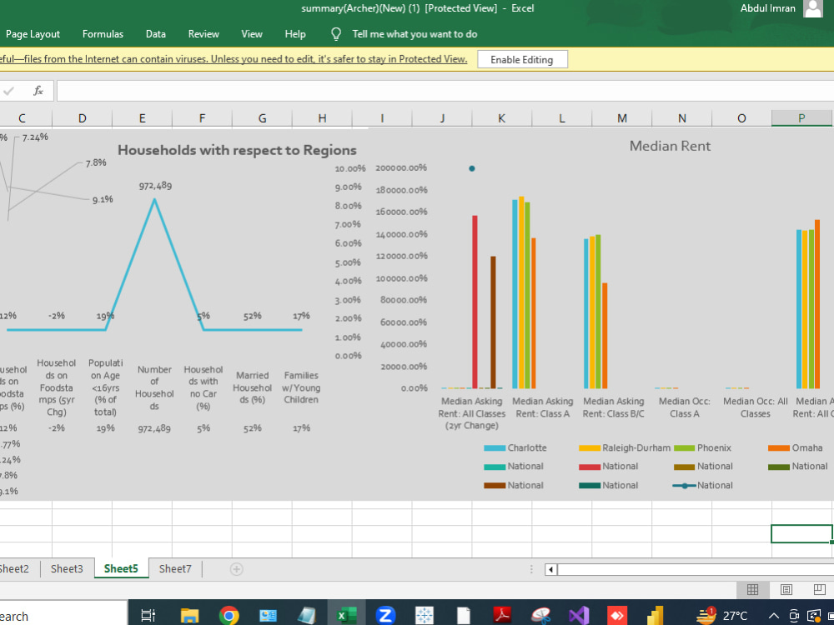Add a new worksheet with the plus button
834x625 pixels.
point(236,568)
